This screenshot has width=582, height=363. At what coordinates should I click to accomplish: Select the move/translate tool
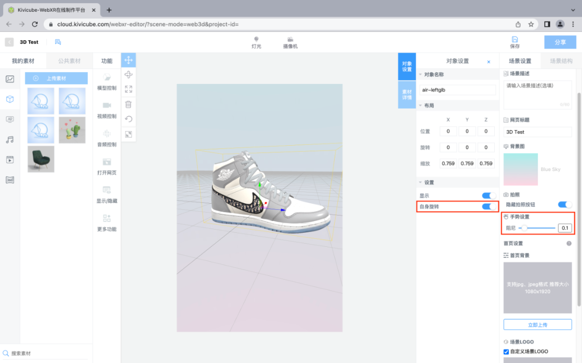(x=128, y=60)
